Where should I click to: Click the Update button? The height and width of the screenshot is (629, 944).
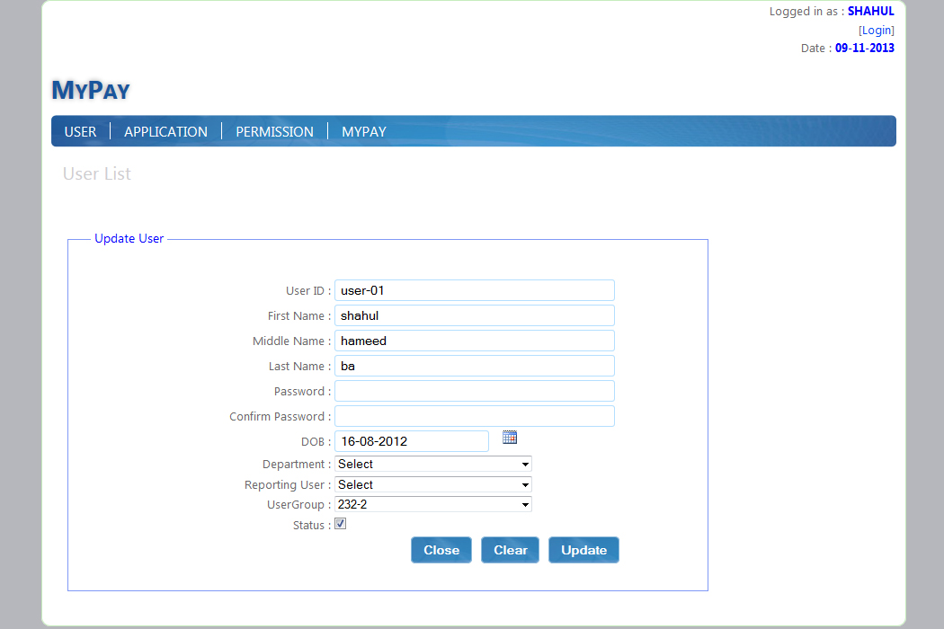click(x=583, y=550)
